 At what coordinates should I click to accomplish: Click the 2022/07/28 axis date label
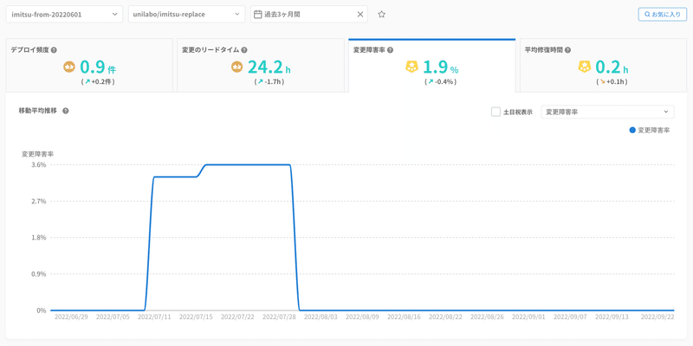pos(279,317)
